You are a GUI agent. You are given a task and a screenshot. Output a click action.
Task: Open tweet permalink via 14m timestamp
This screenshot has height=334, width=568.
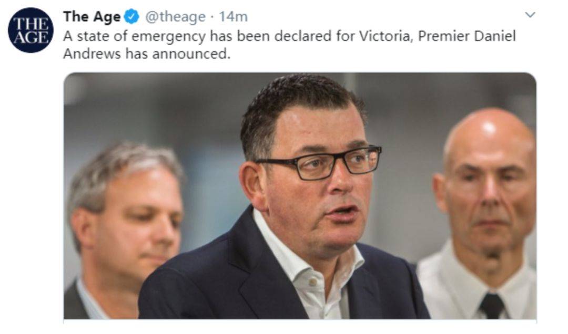pyautogui.click(x=234, y=17)
